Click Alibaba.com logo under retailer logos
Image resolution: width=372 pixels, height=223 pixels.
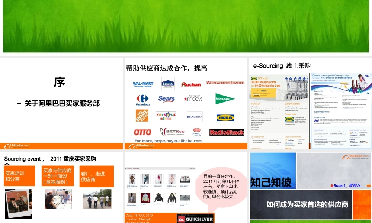click(x=141, y=146)
